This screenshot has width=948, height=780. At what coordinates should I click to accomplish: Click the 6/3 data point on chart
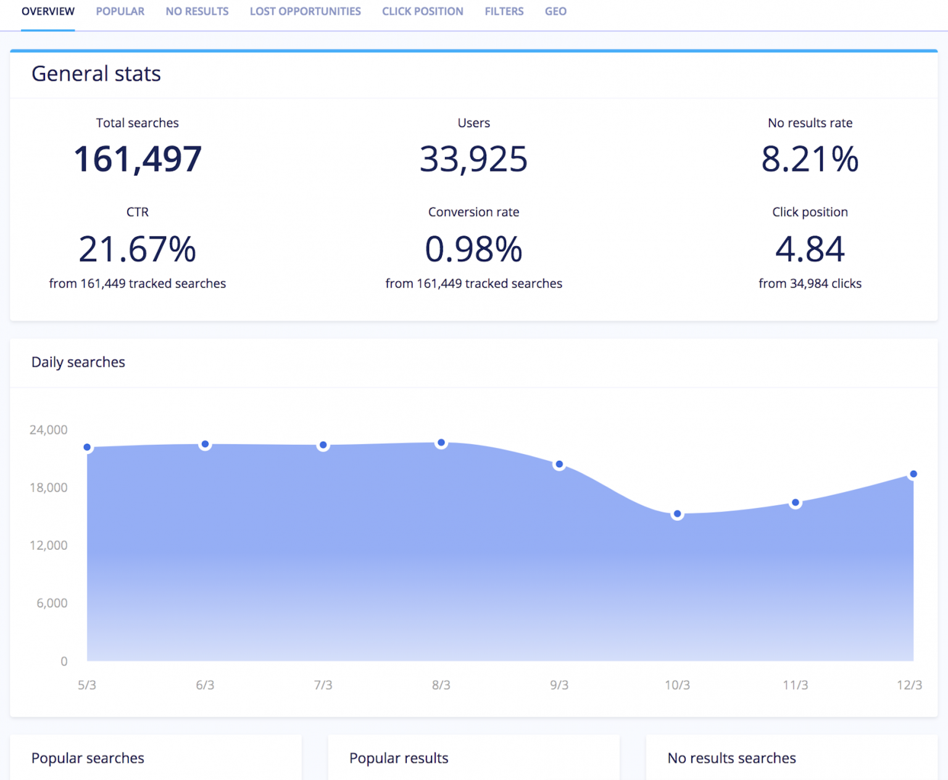[205, 444]
